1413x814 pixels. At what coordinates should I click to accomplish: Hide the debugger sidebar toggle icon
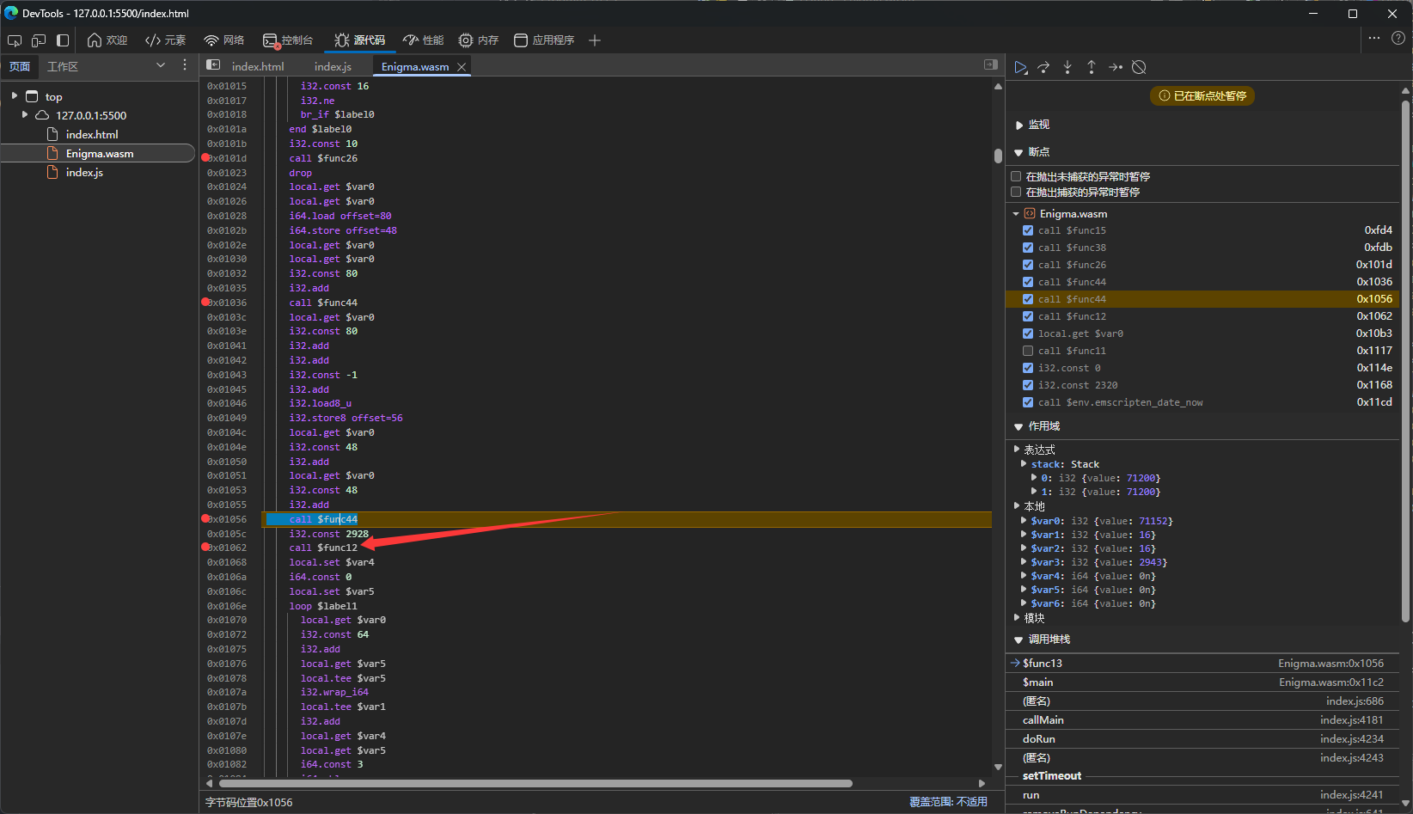pyautogui.click(x=990, y=64)
